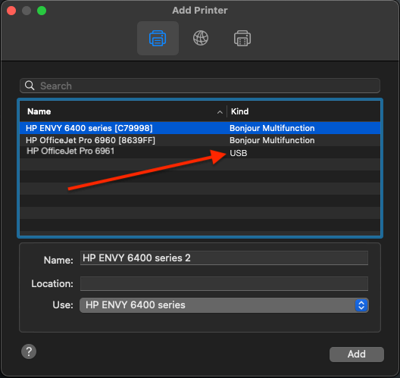Open the Windows printer tab icon
Viewport: 400px width, 378px height.
click(242, 39)
